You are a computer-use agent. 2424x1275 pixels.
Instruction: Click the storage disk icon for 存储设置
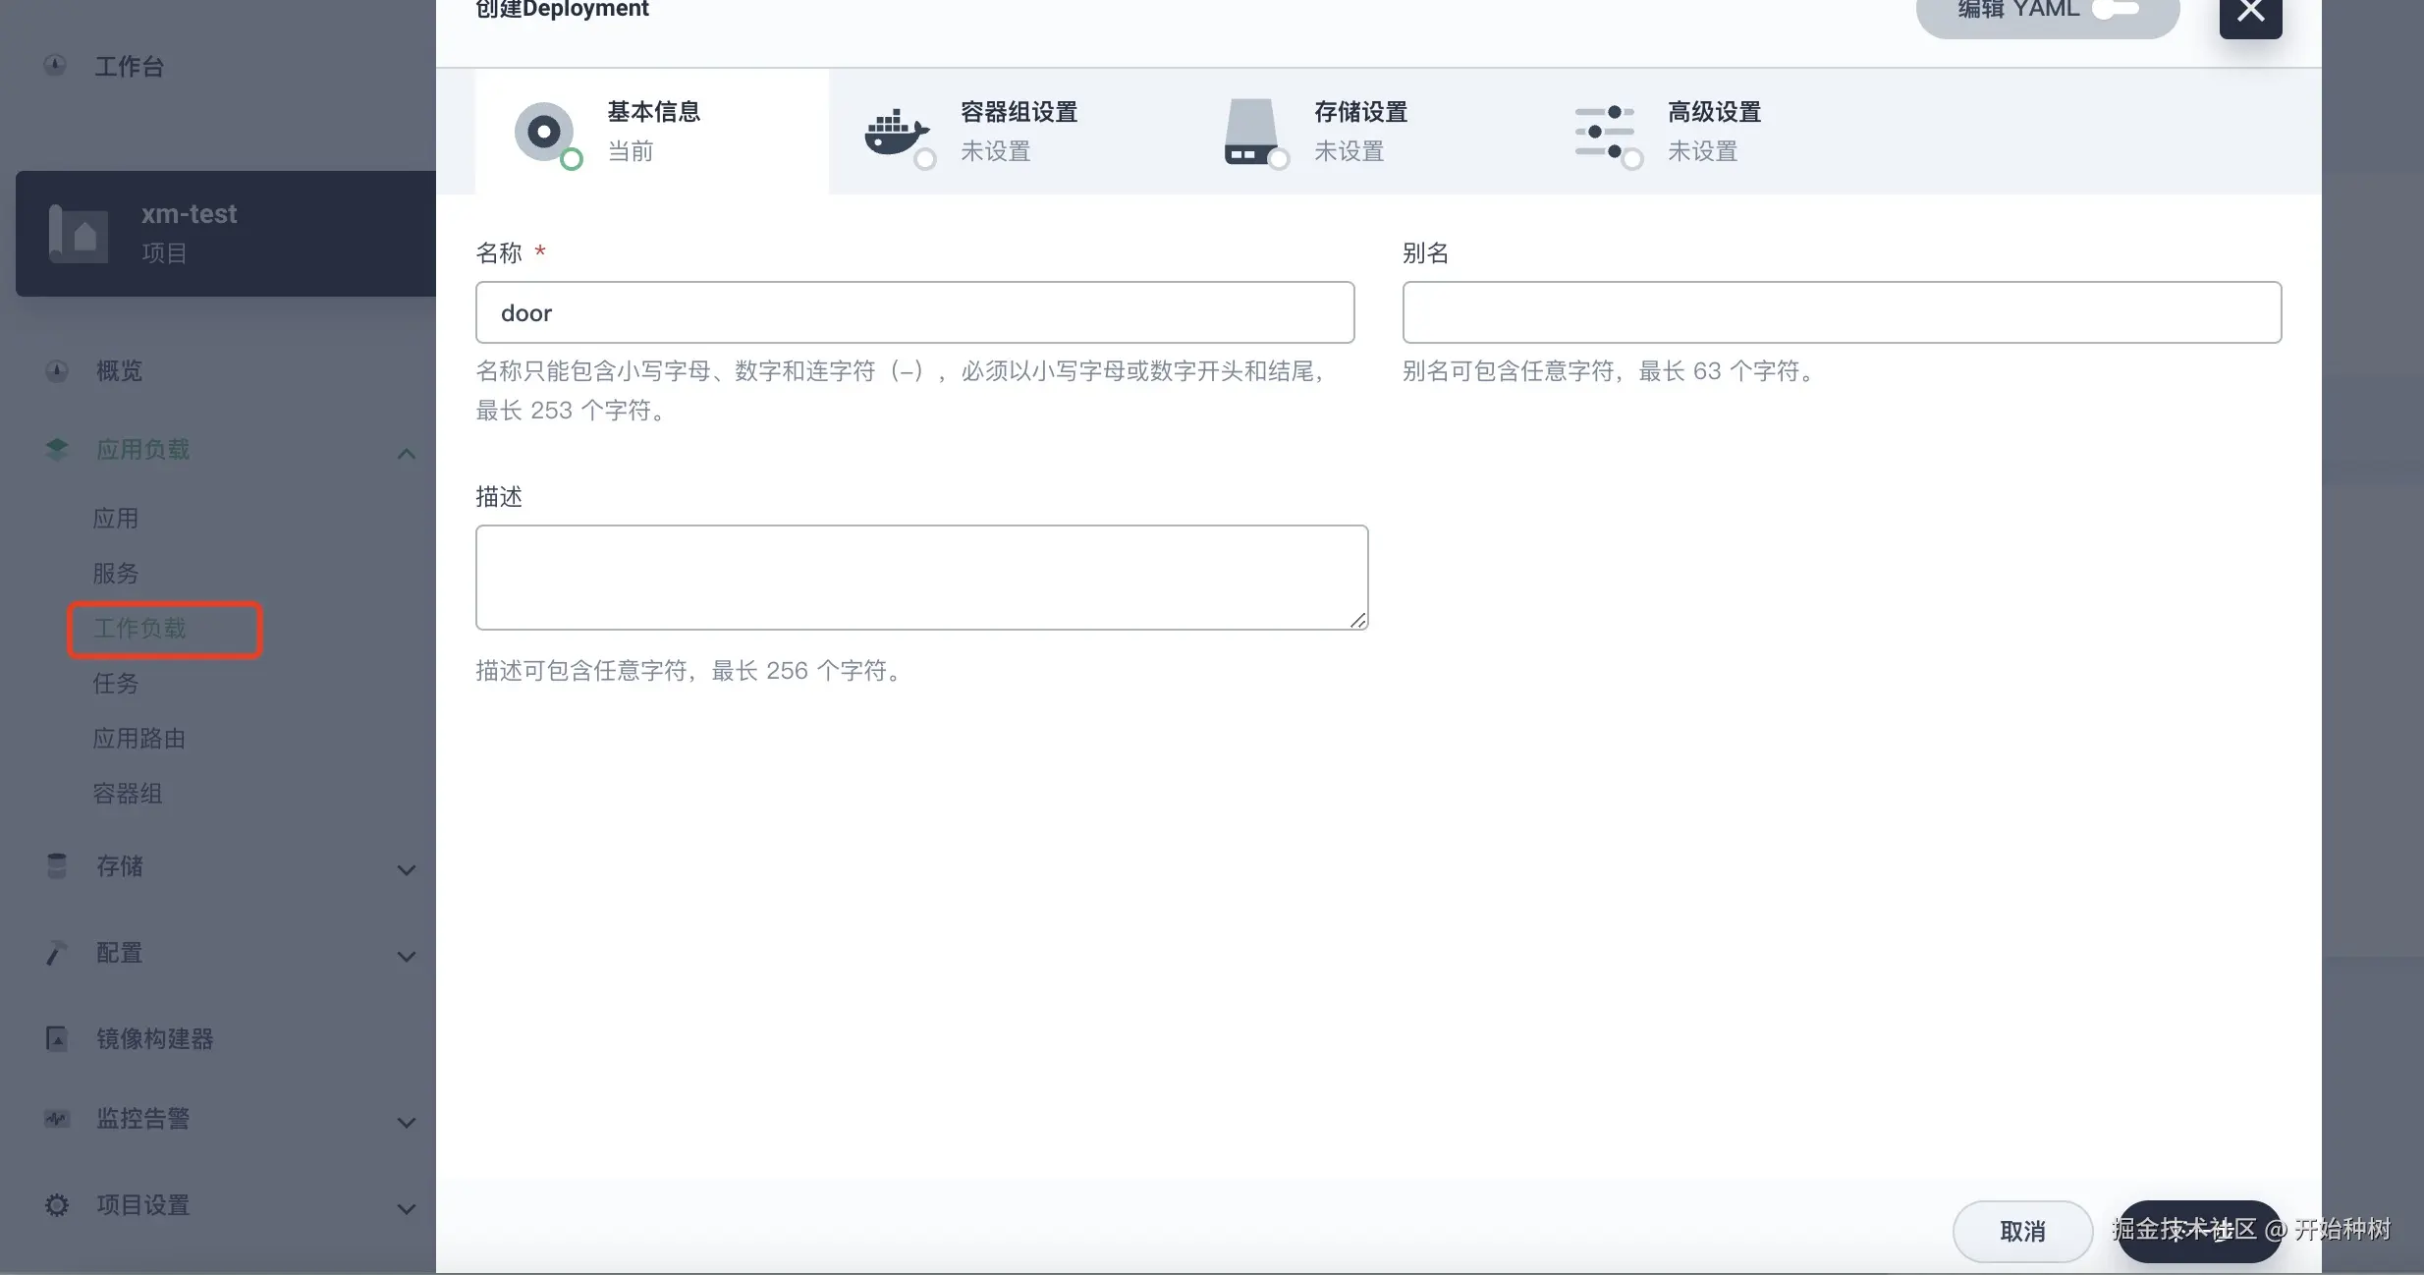click(x=1250, y=132)
